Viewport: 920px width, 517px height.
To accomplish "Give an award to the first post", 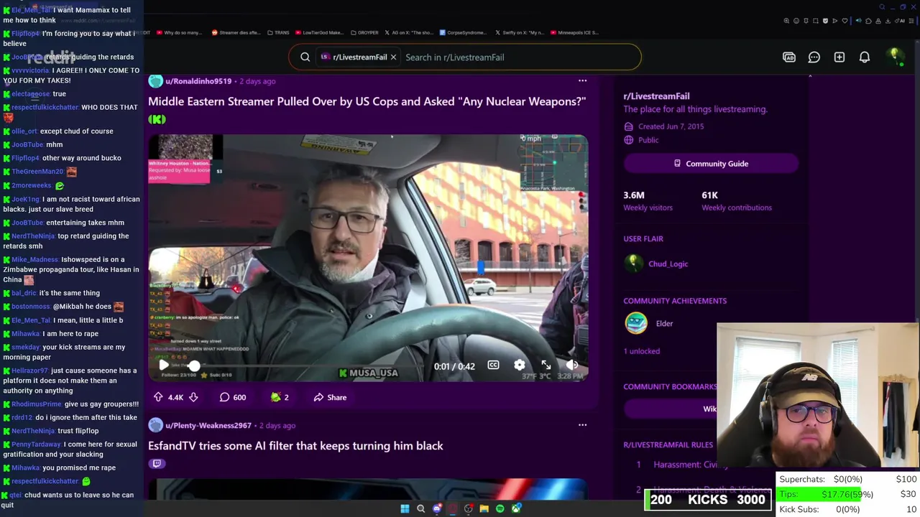I will pos(280,397).
